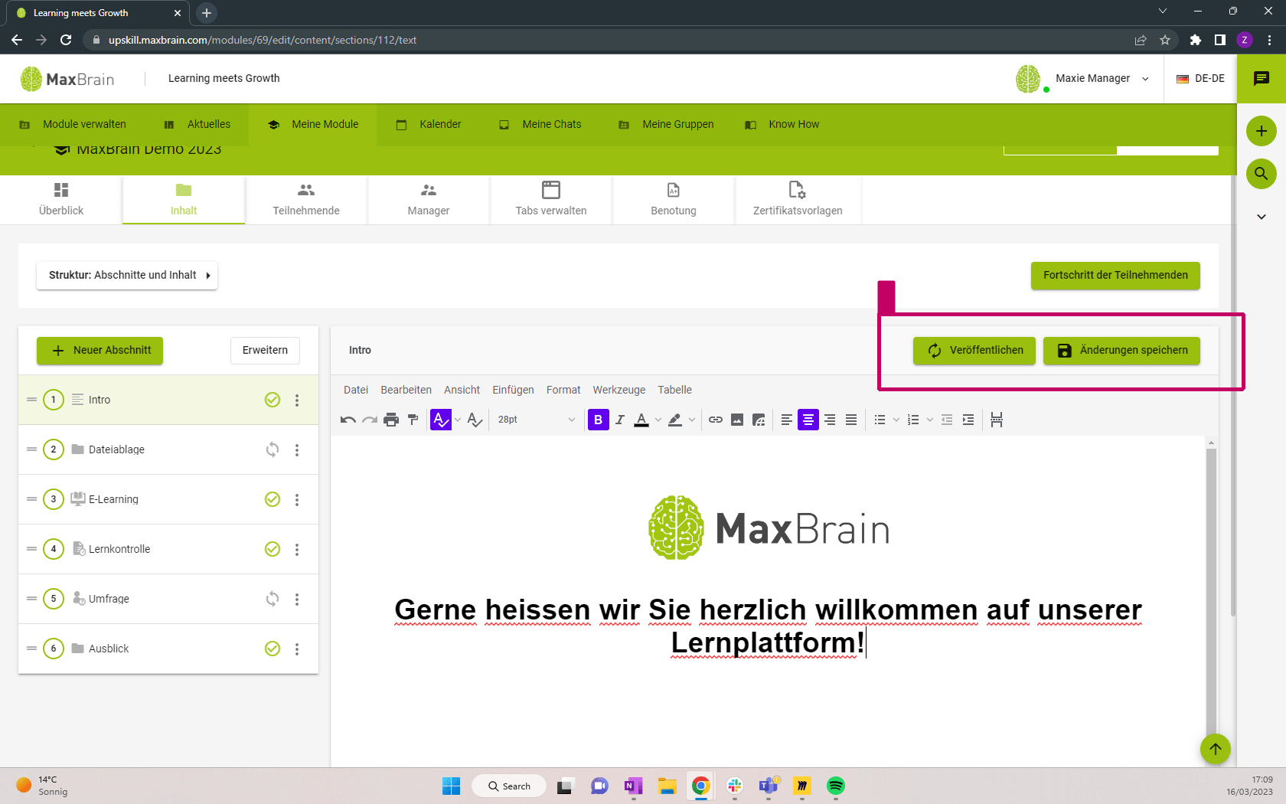Insert a hyperlink with the link icon
1286x804 pixels.
click(716, 420)
